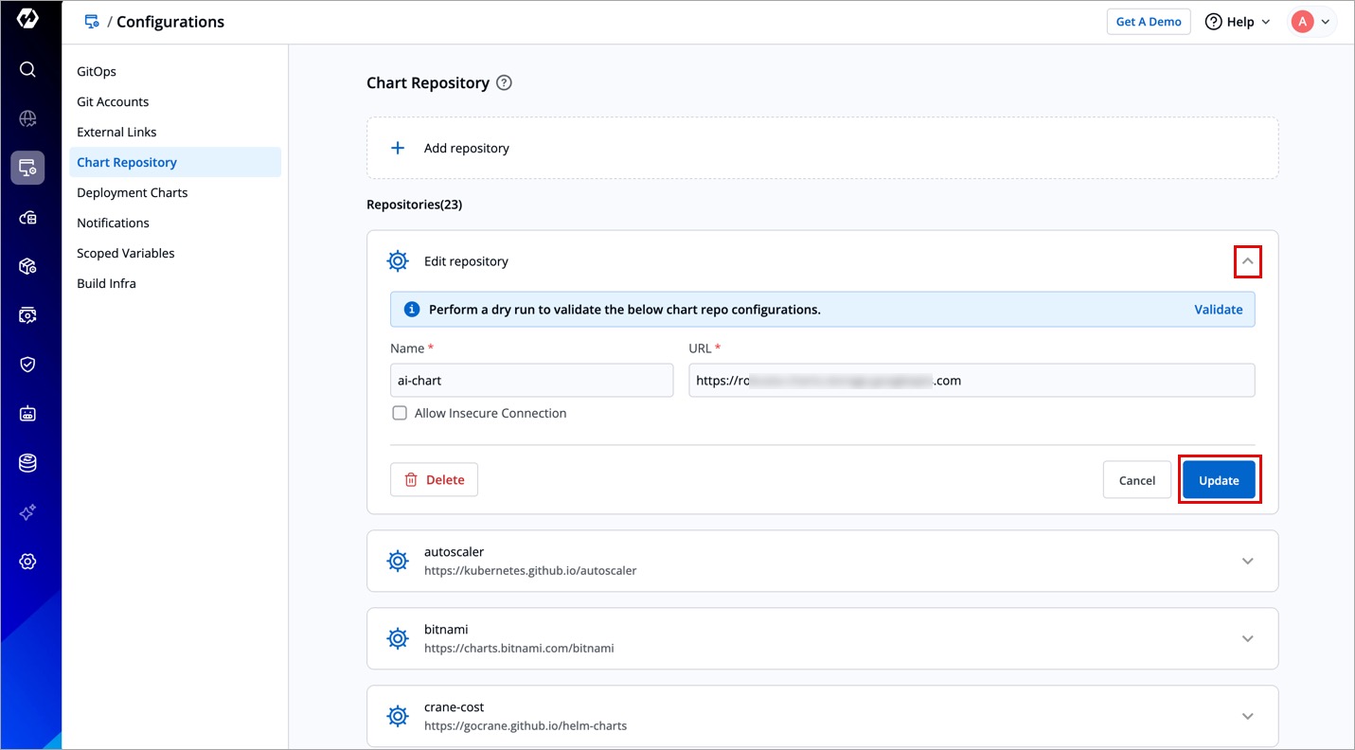Open Deployment Charts in configuration menu
Viewport: 1355px width, 750px height.
click(133, 192)
